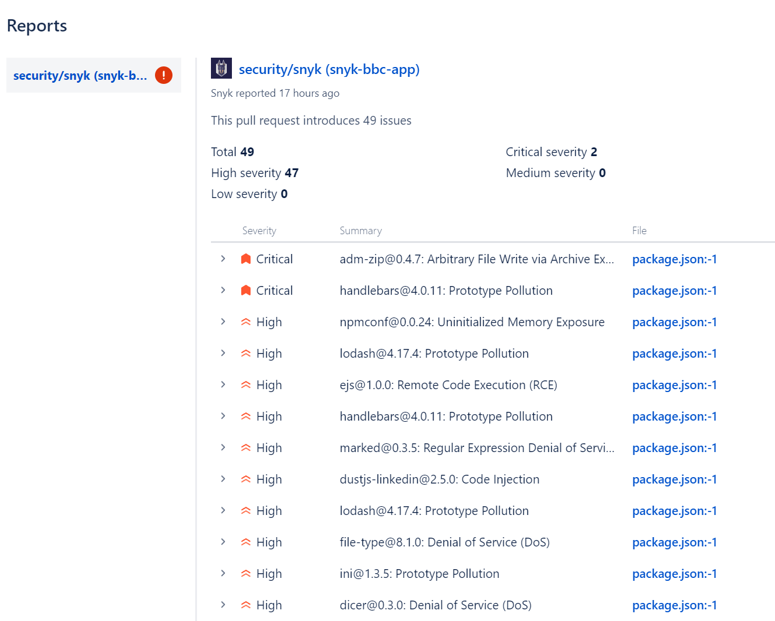Click the high severity icon for npmconf row

point(246,322)
